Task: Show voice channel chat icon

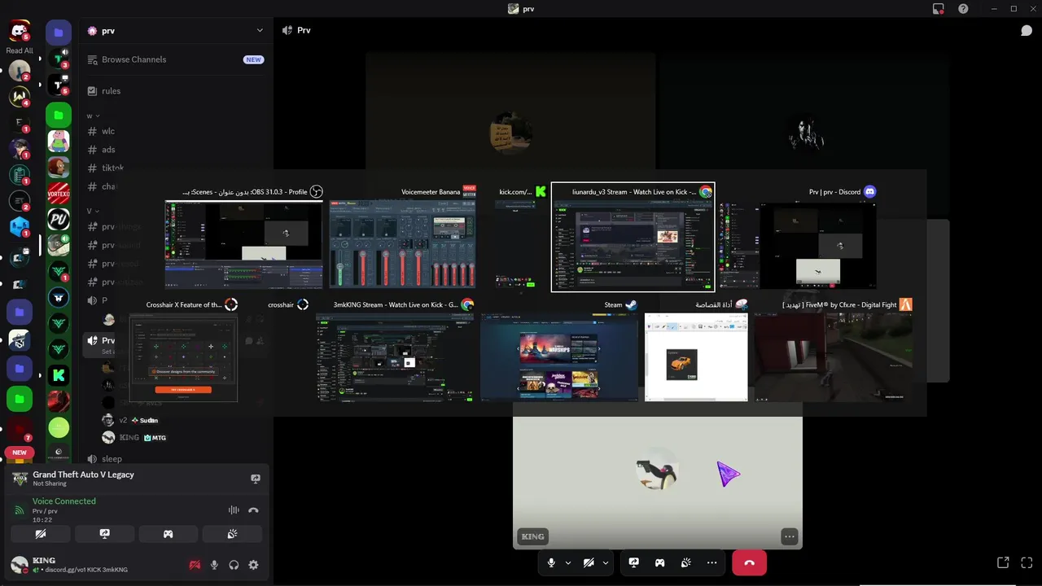Action: (x=1027, y=31)
